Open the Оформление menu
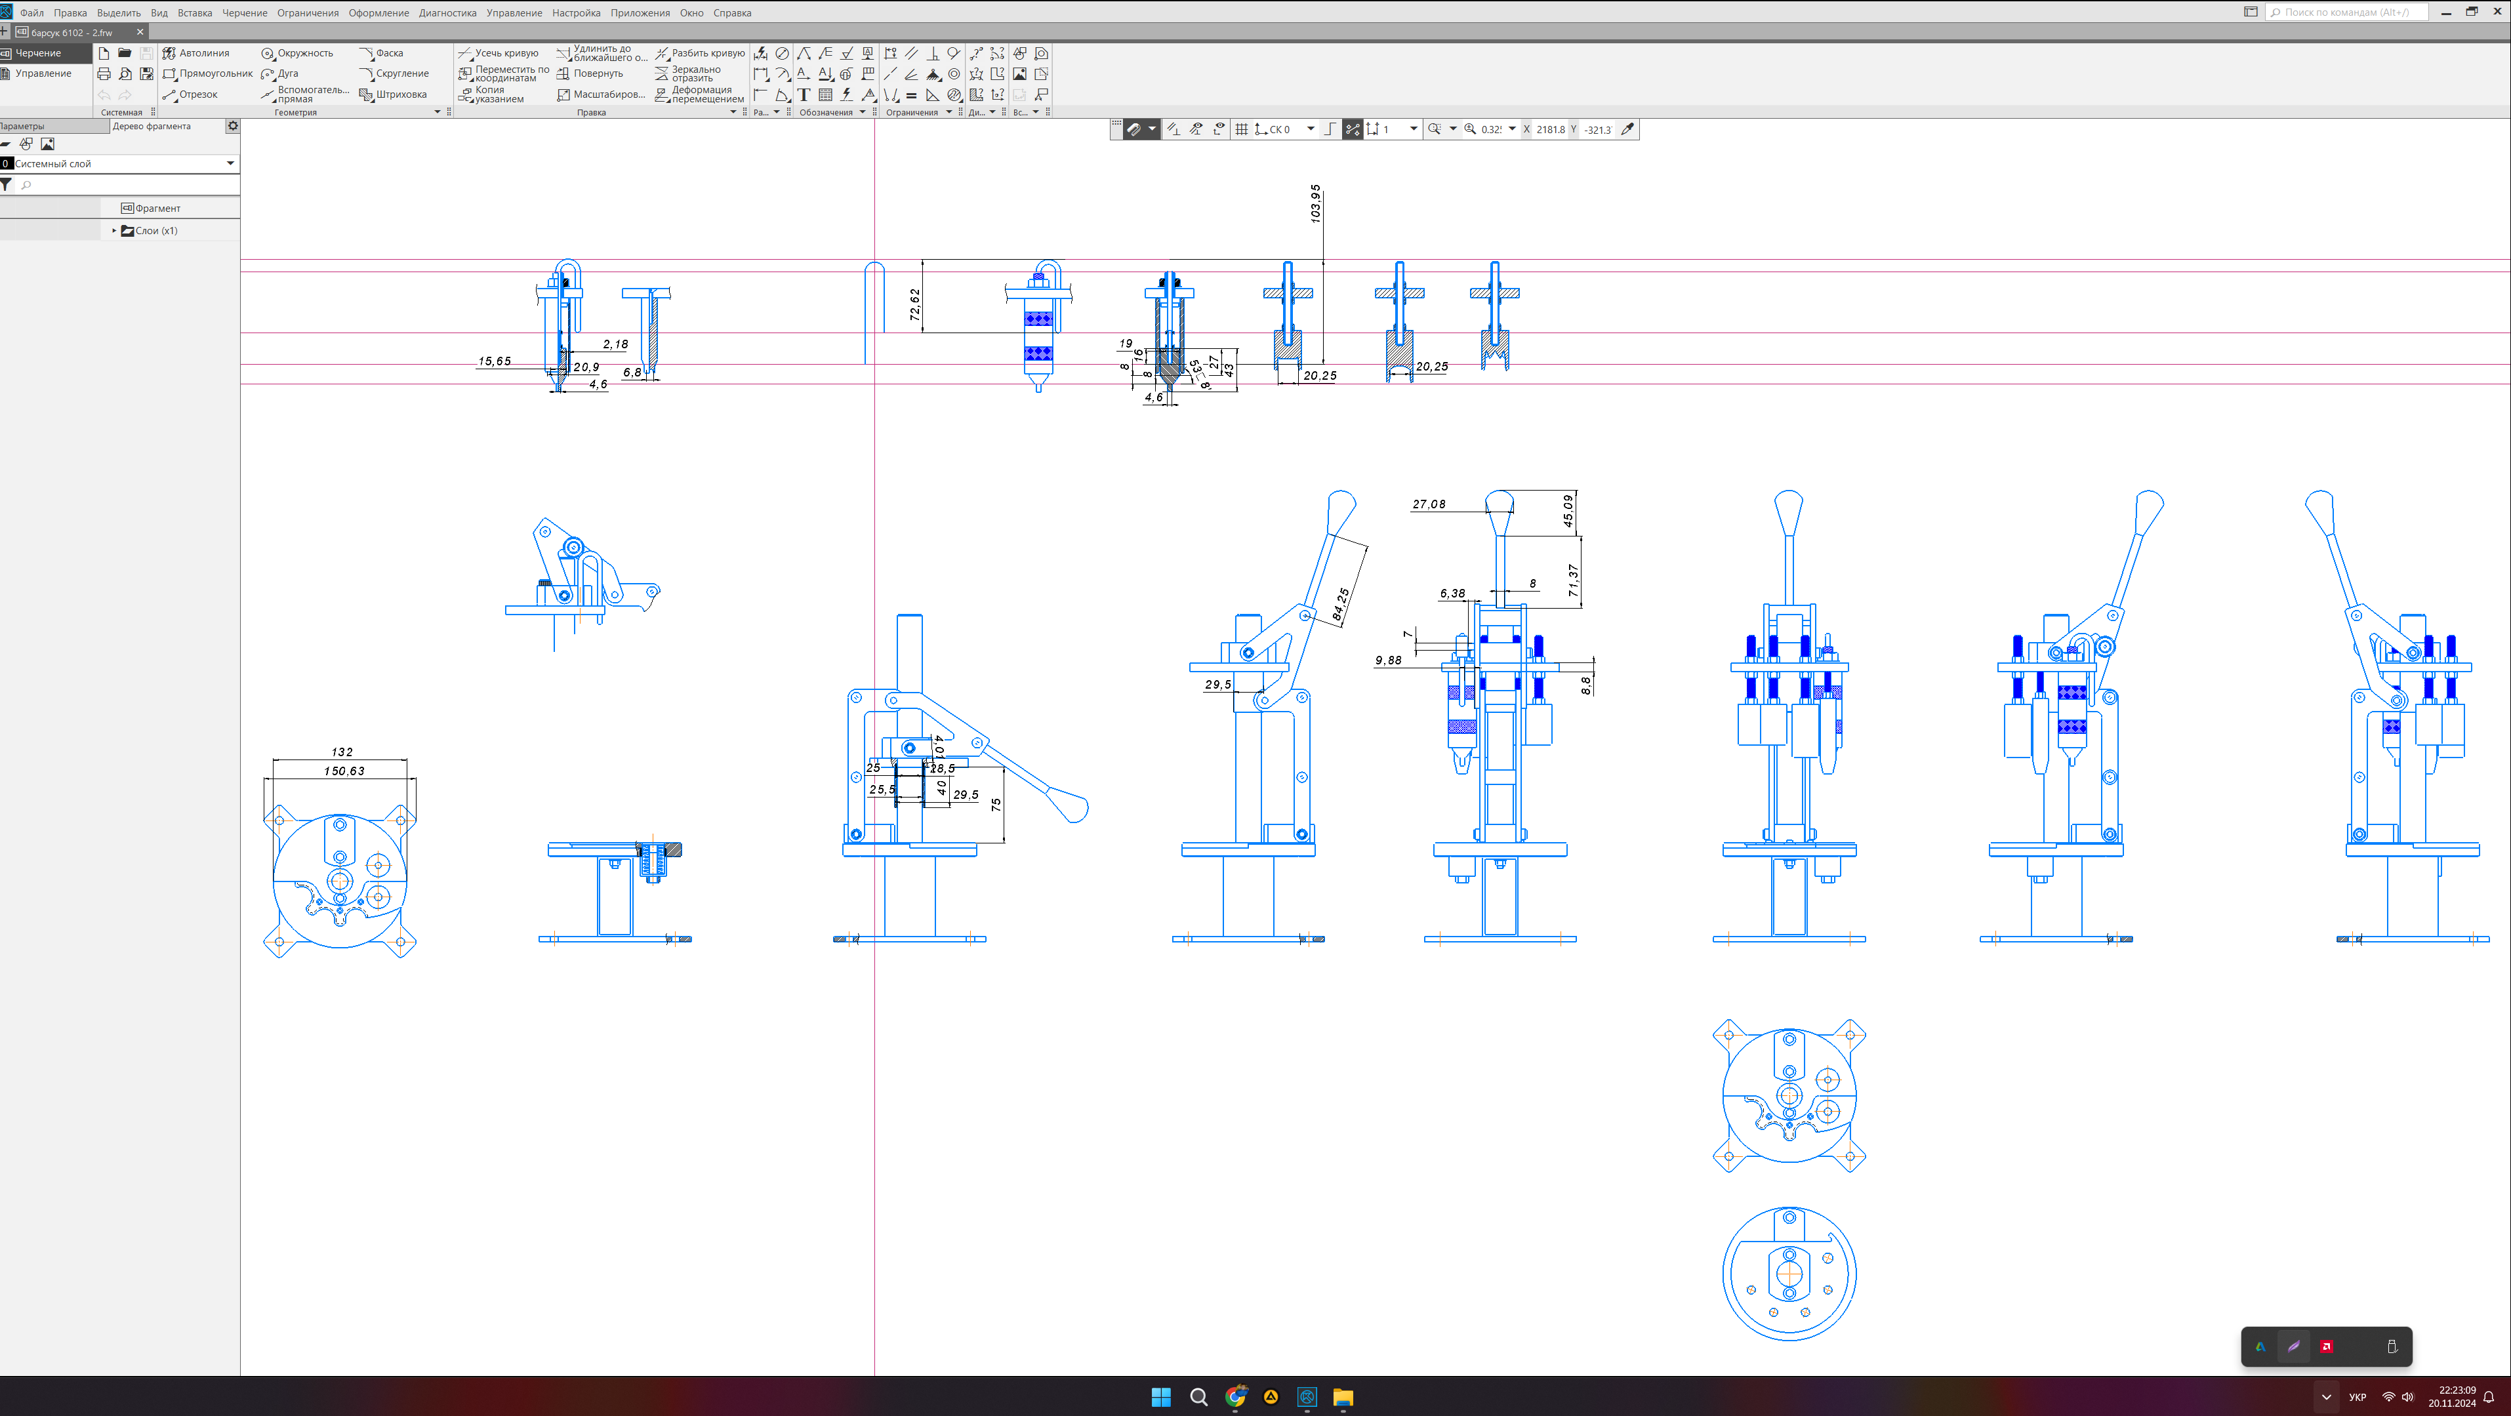The image size is (2511, 1416). [x=378, y=12]
